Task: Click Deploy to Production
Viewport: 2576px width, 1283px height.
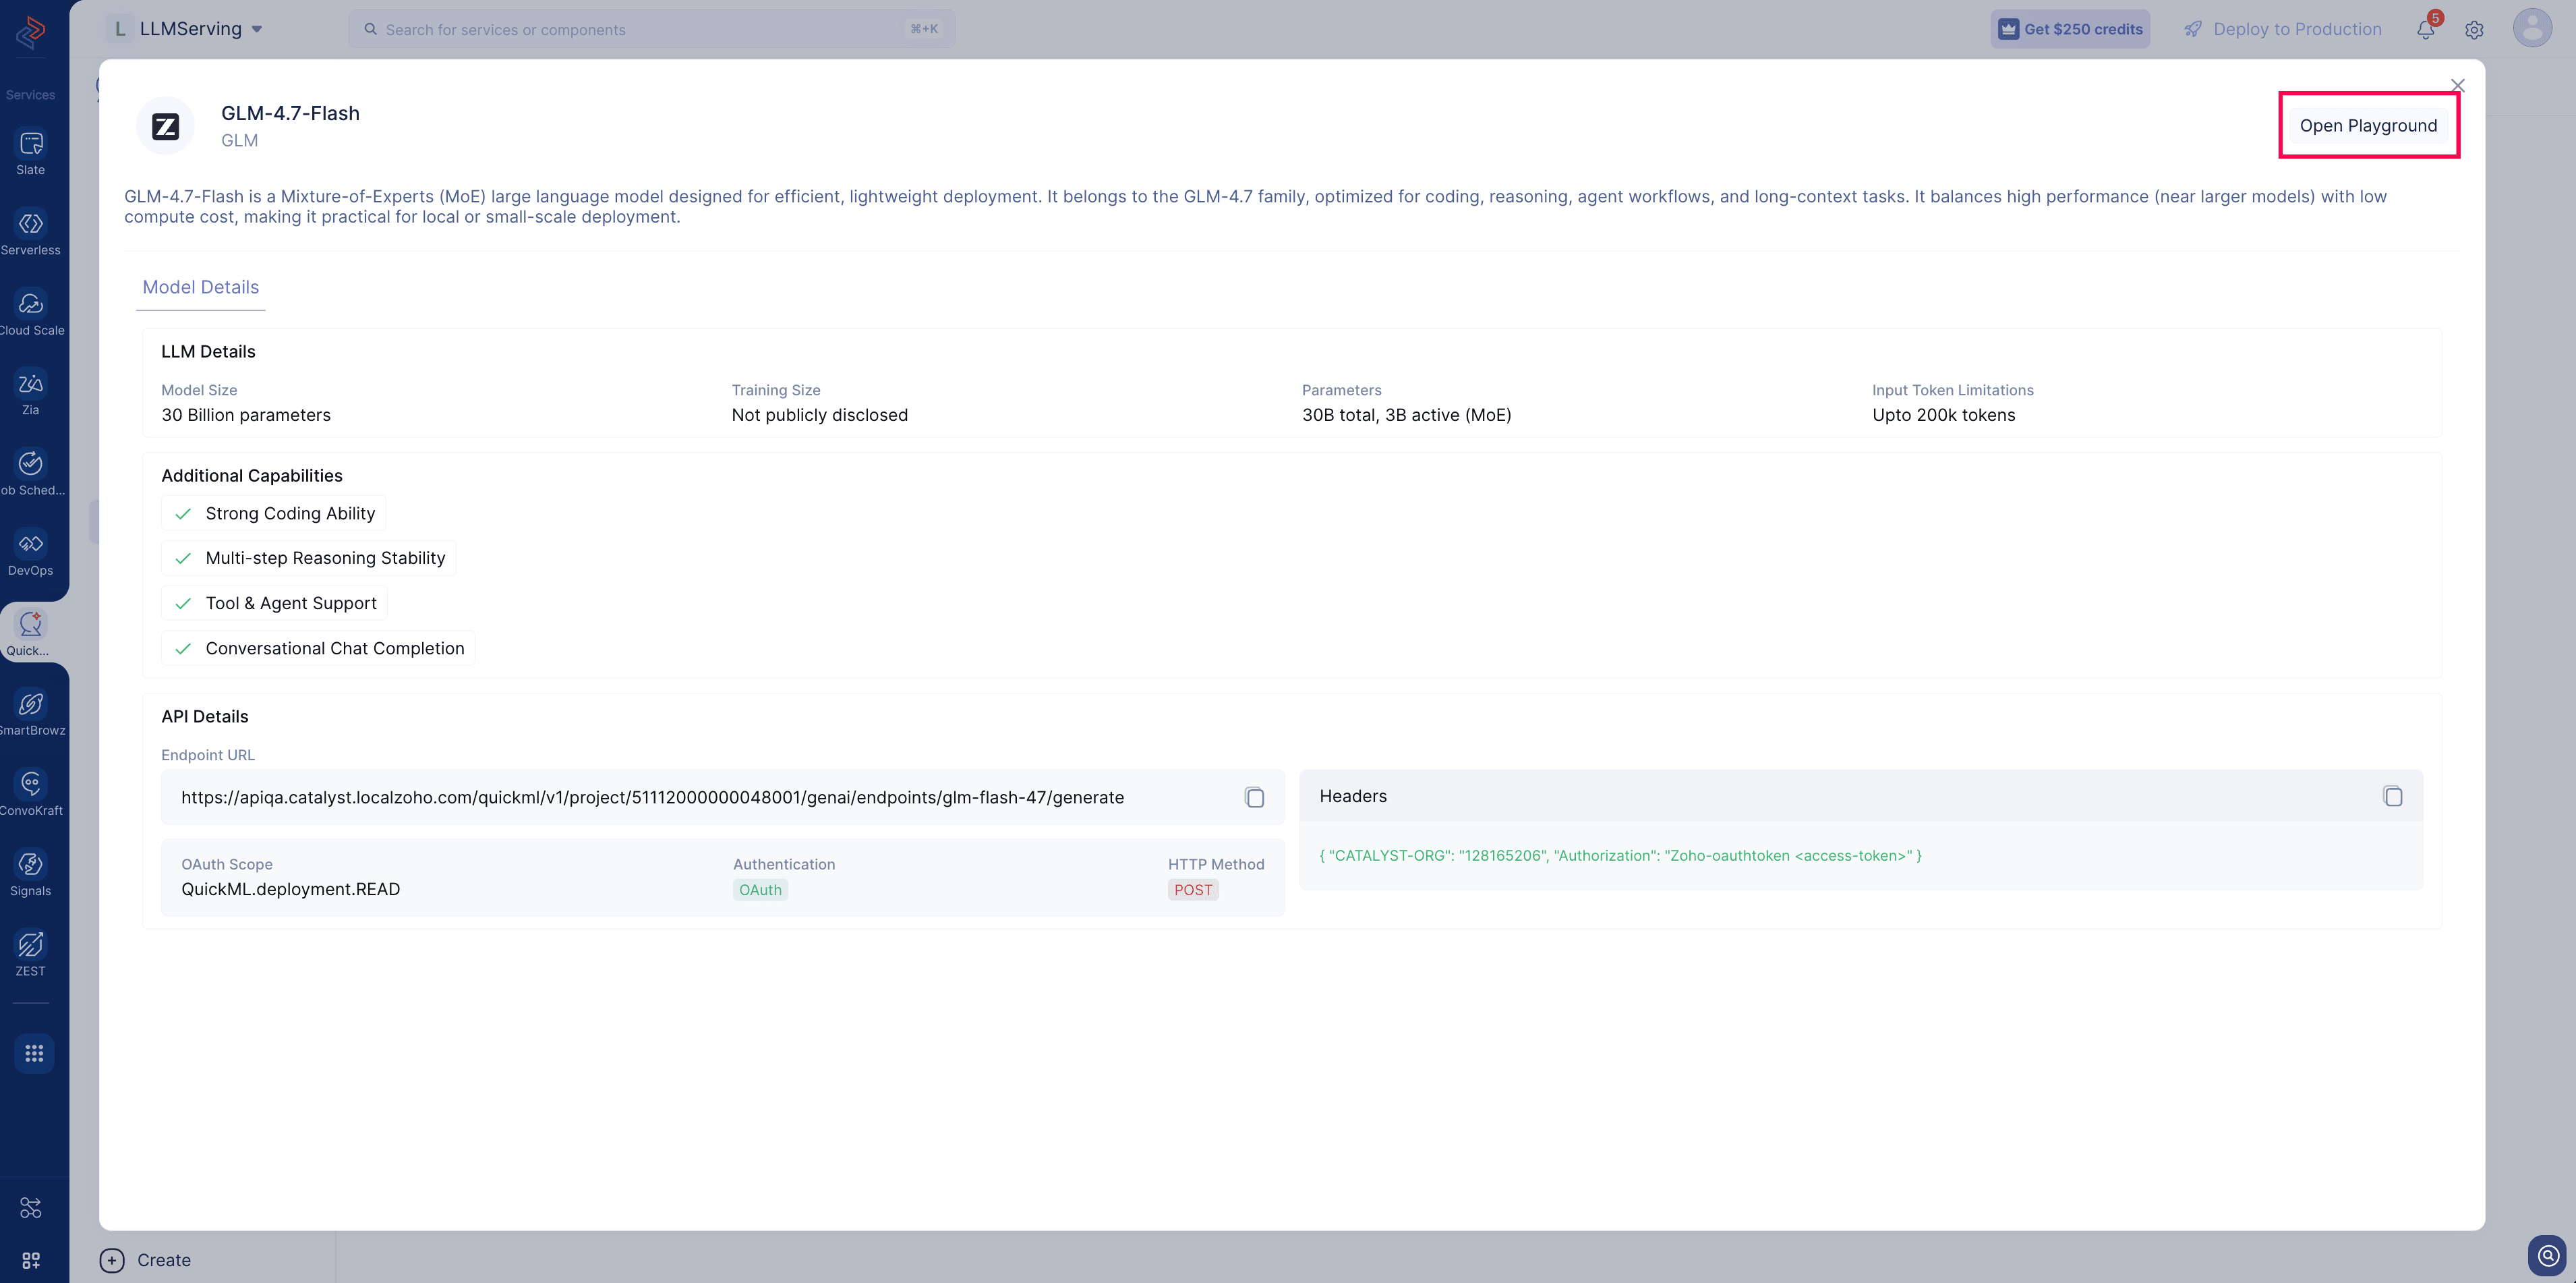Action: pos(2283,29)
